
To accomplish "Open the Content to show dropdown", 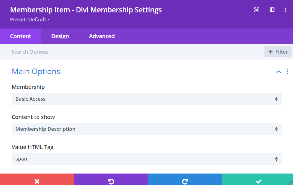I will click(x=146, y=129).
